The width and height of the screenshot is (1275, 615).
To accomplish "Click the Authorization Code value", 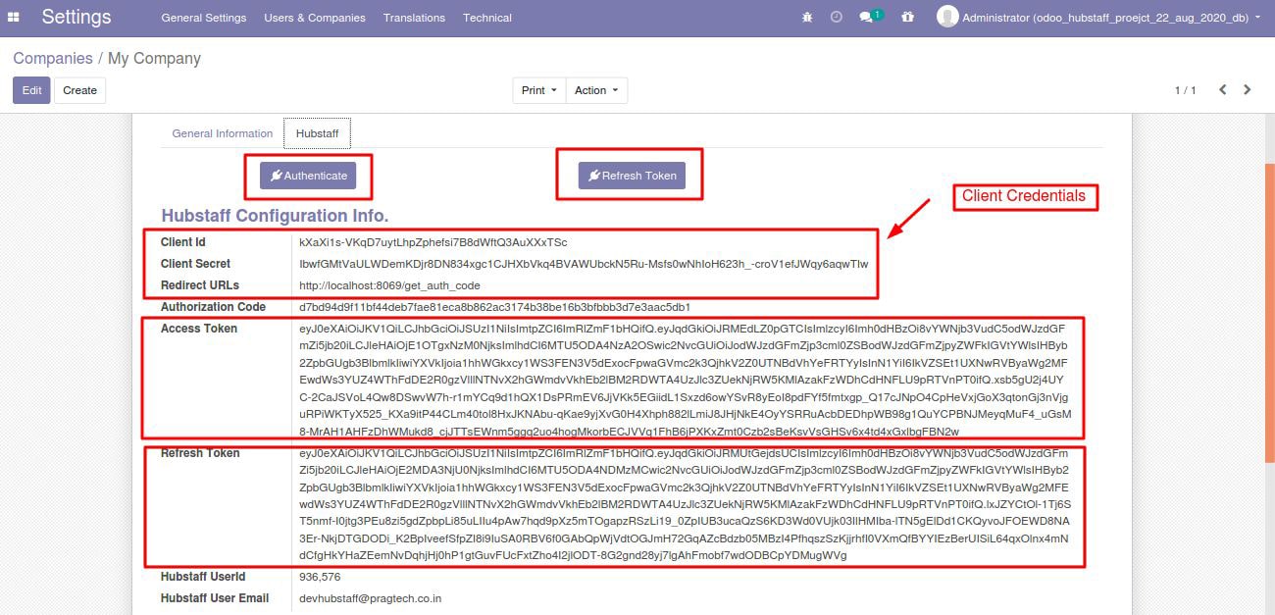I will tap(495, 307).
